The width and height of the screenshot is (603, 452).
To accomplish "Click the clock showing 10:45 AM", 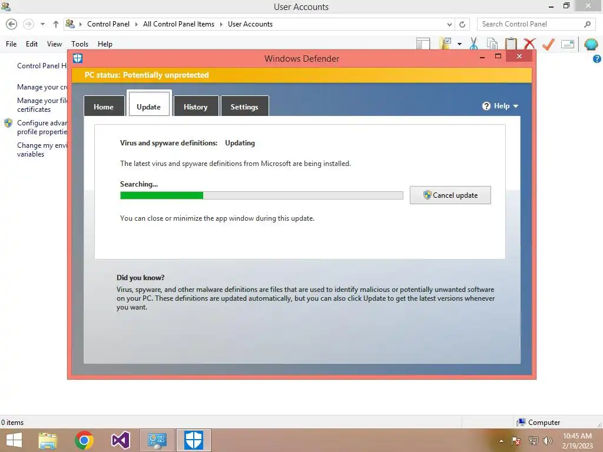I will (x=577, y=436).
